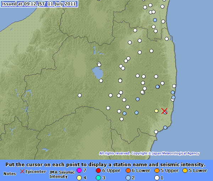Select the cyan intensity 3 legend circle
Image resolution: width=213 pixels, height=181 pixels.
coord(98,177)
